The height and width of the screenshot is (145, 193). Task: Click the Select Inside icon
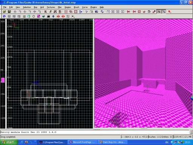(x=60, y=12)
